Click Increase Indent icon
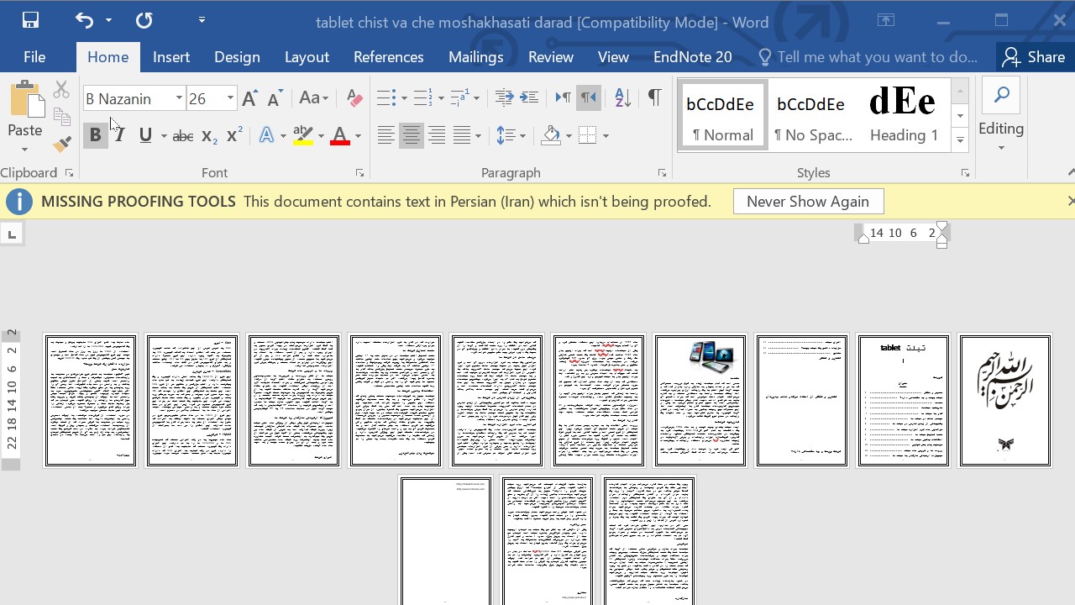The image size is (1075, 605). click(529, 98)
